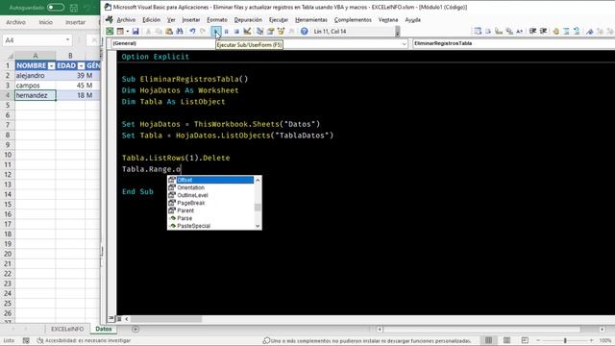Image resolution: width=615 pixels, height=346 pixels.
Task: Click the Cut scissors icon in VBA toolbar
Action: [148, 32]
